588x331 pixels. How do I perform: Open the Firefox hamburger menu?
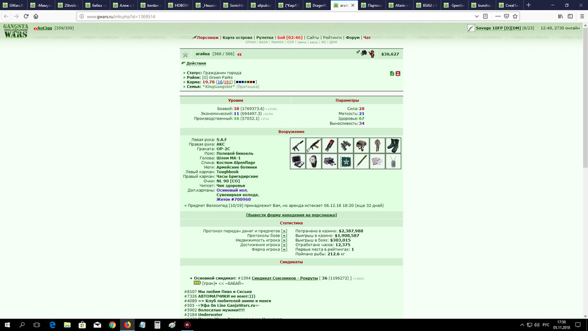click(x=582, y=16)
